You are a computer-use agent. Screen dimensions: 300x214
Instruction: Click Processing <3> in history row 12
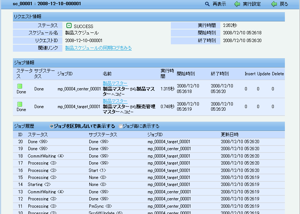(x=42, y=199)
